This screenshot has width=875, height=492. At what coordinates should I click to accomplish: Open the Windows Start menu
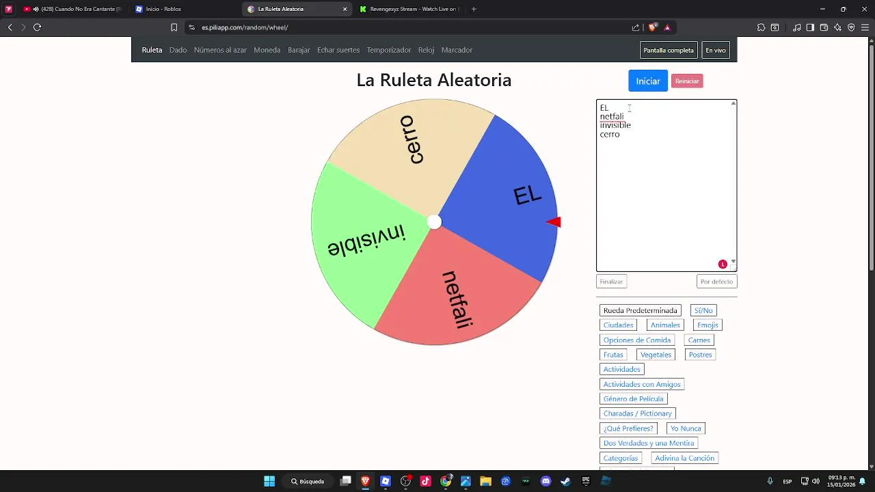point(269,481)
